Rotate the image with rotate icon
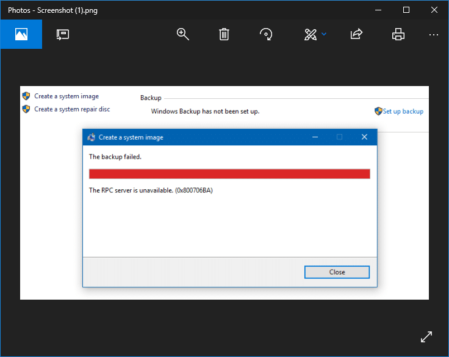 [x=266, y=34]
